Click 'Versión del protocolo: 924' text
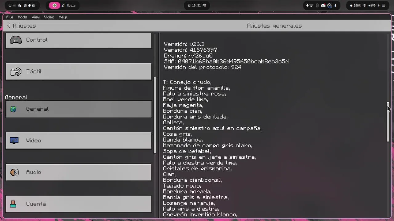394x221 pixels. coord(203,67)
